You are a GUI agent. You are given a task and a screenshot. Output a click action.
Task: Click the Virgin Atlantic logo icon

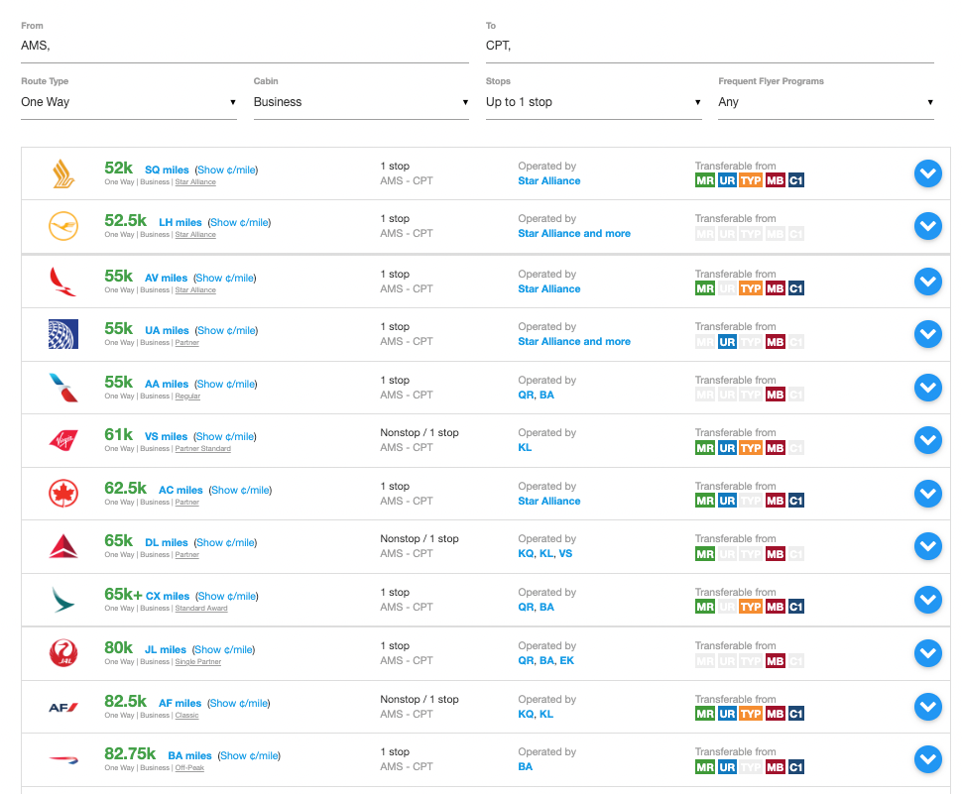(63, 440)
